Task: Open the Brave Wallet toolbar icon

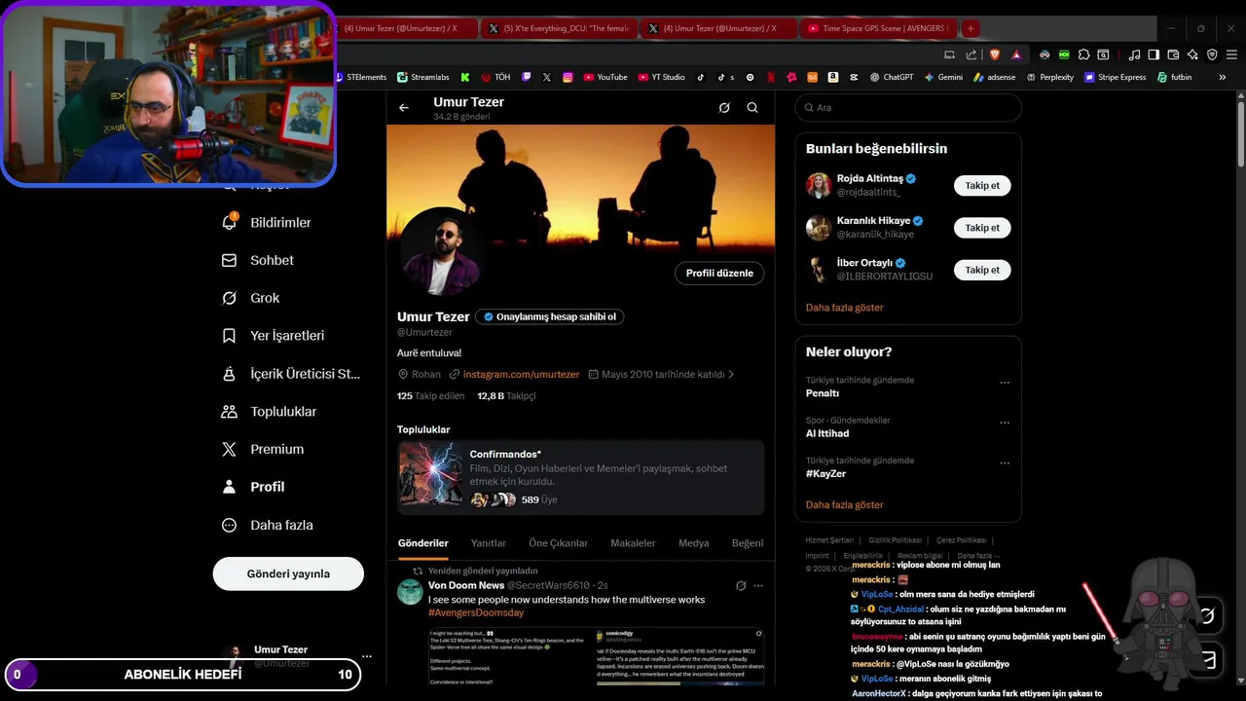Action: tap(1173, 55)
